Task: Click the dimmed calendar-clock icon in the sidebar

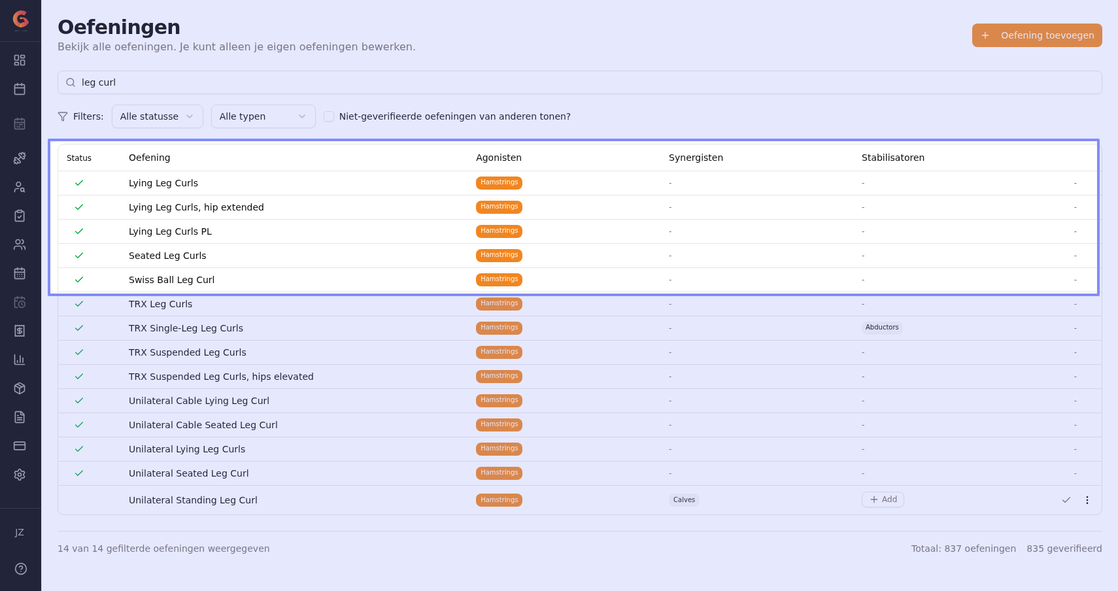Action: click(x=20, y=302)
